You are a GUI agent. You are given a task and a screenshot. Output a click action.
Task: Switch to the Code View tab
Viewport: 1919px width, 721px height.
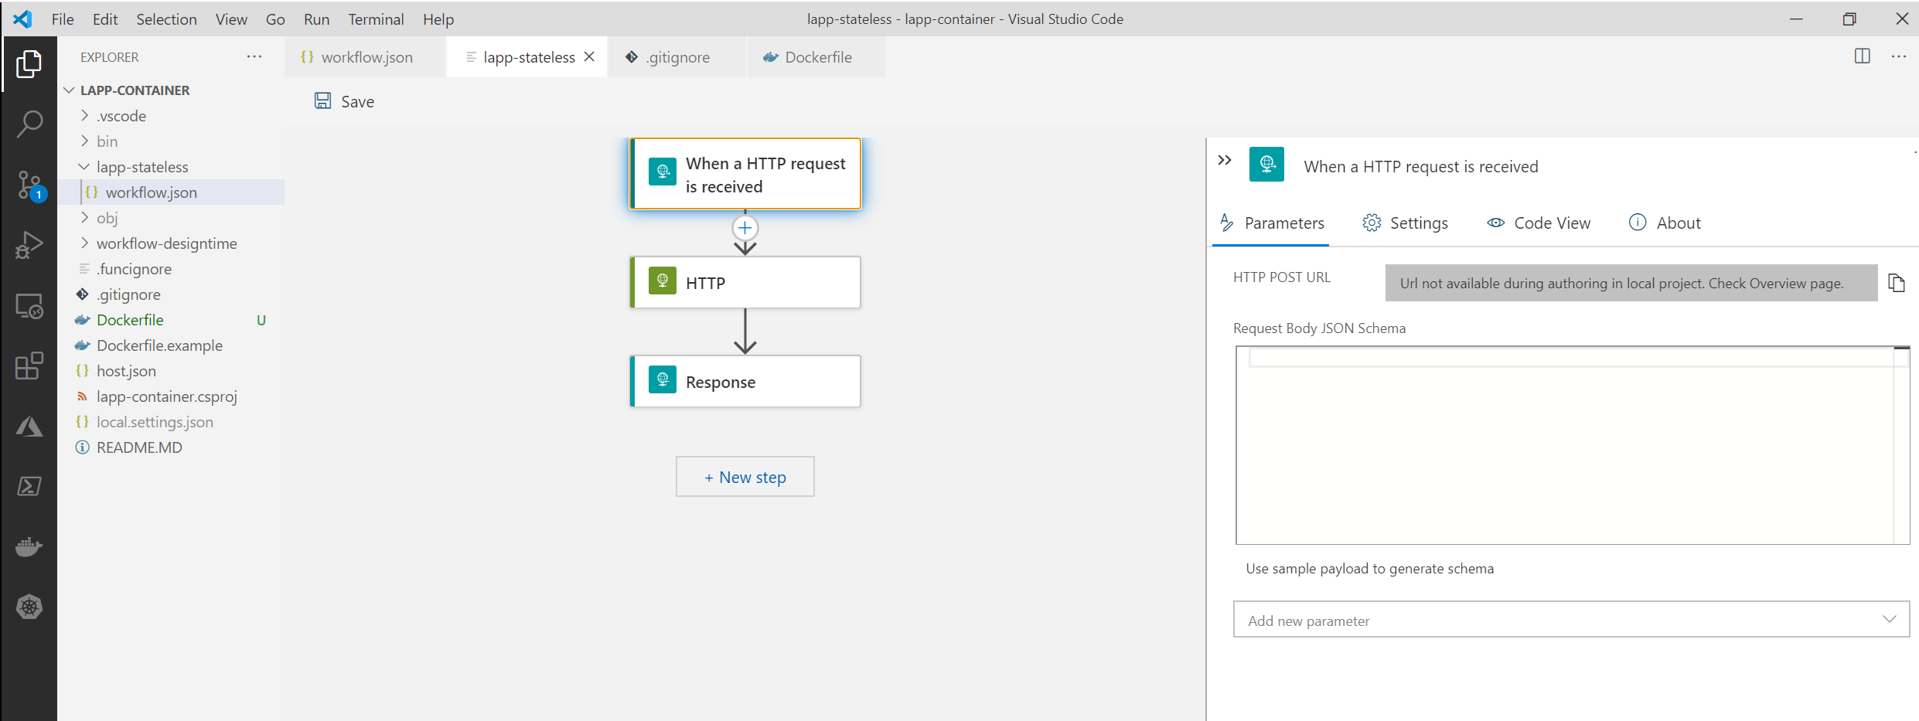(x=1539, y=223)
